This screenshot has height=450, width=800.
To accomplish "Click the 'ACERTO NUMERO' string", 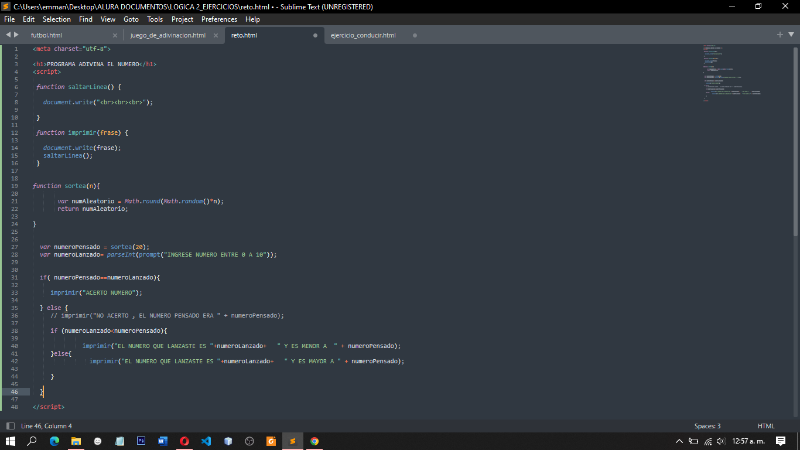I will coord(110,292).
